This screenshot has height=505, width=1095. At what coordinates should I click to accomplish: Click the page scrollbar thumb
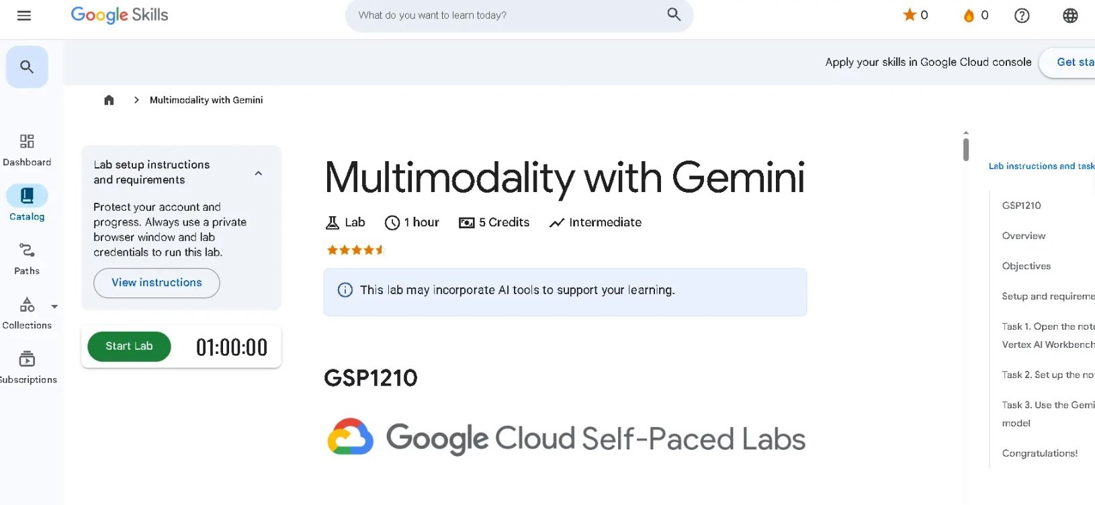point(965,149)
